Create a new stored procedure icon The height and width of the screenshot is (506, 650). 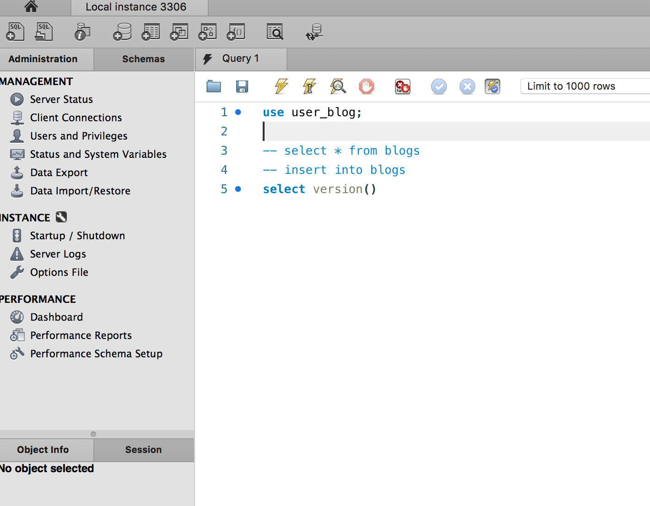pyautogui.click(x=207, y=32)
